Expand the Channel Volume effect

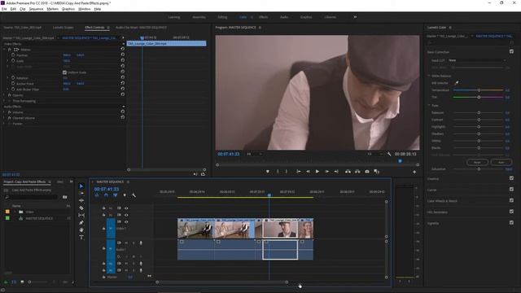(4, 118)
